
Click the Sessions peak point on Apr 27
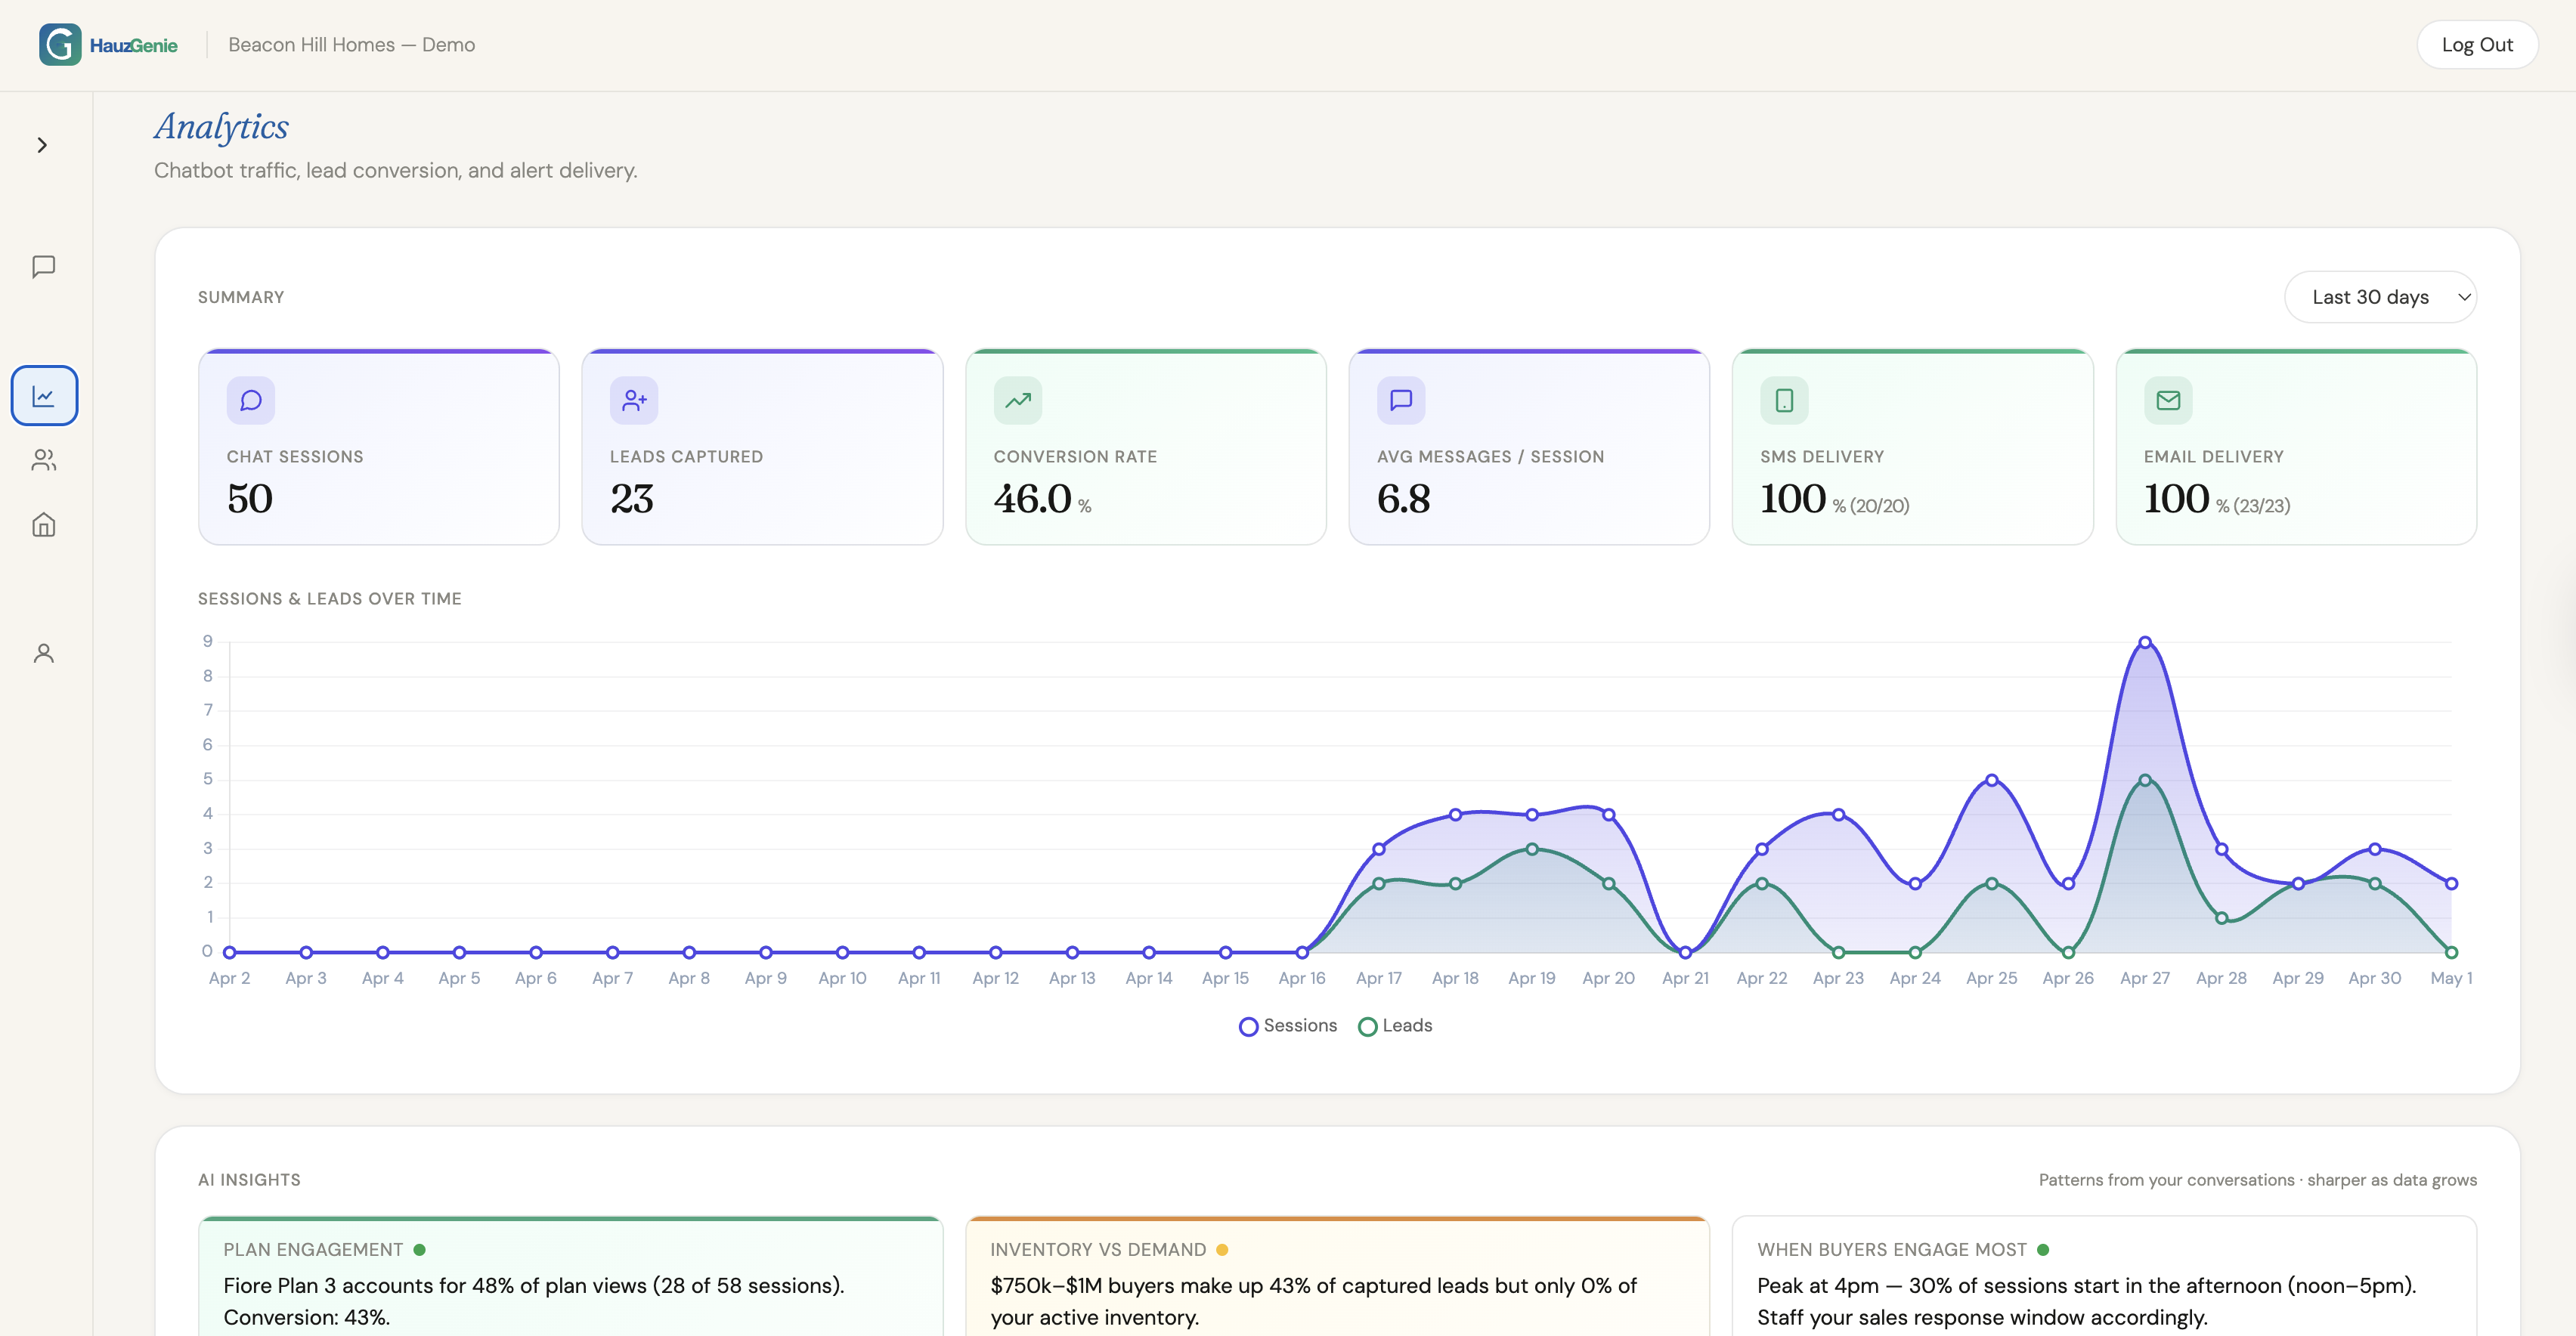click(2145, 642)
